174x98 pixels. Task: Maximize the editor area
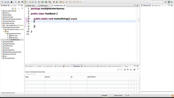click(x=138, y=5)
